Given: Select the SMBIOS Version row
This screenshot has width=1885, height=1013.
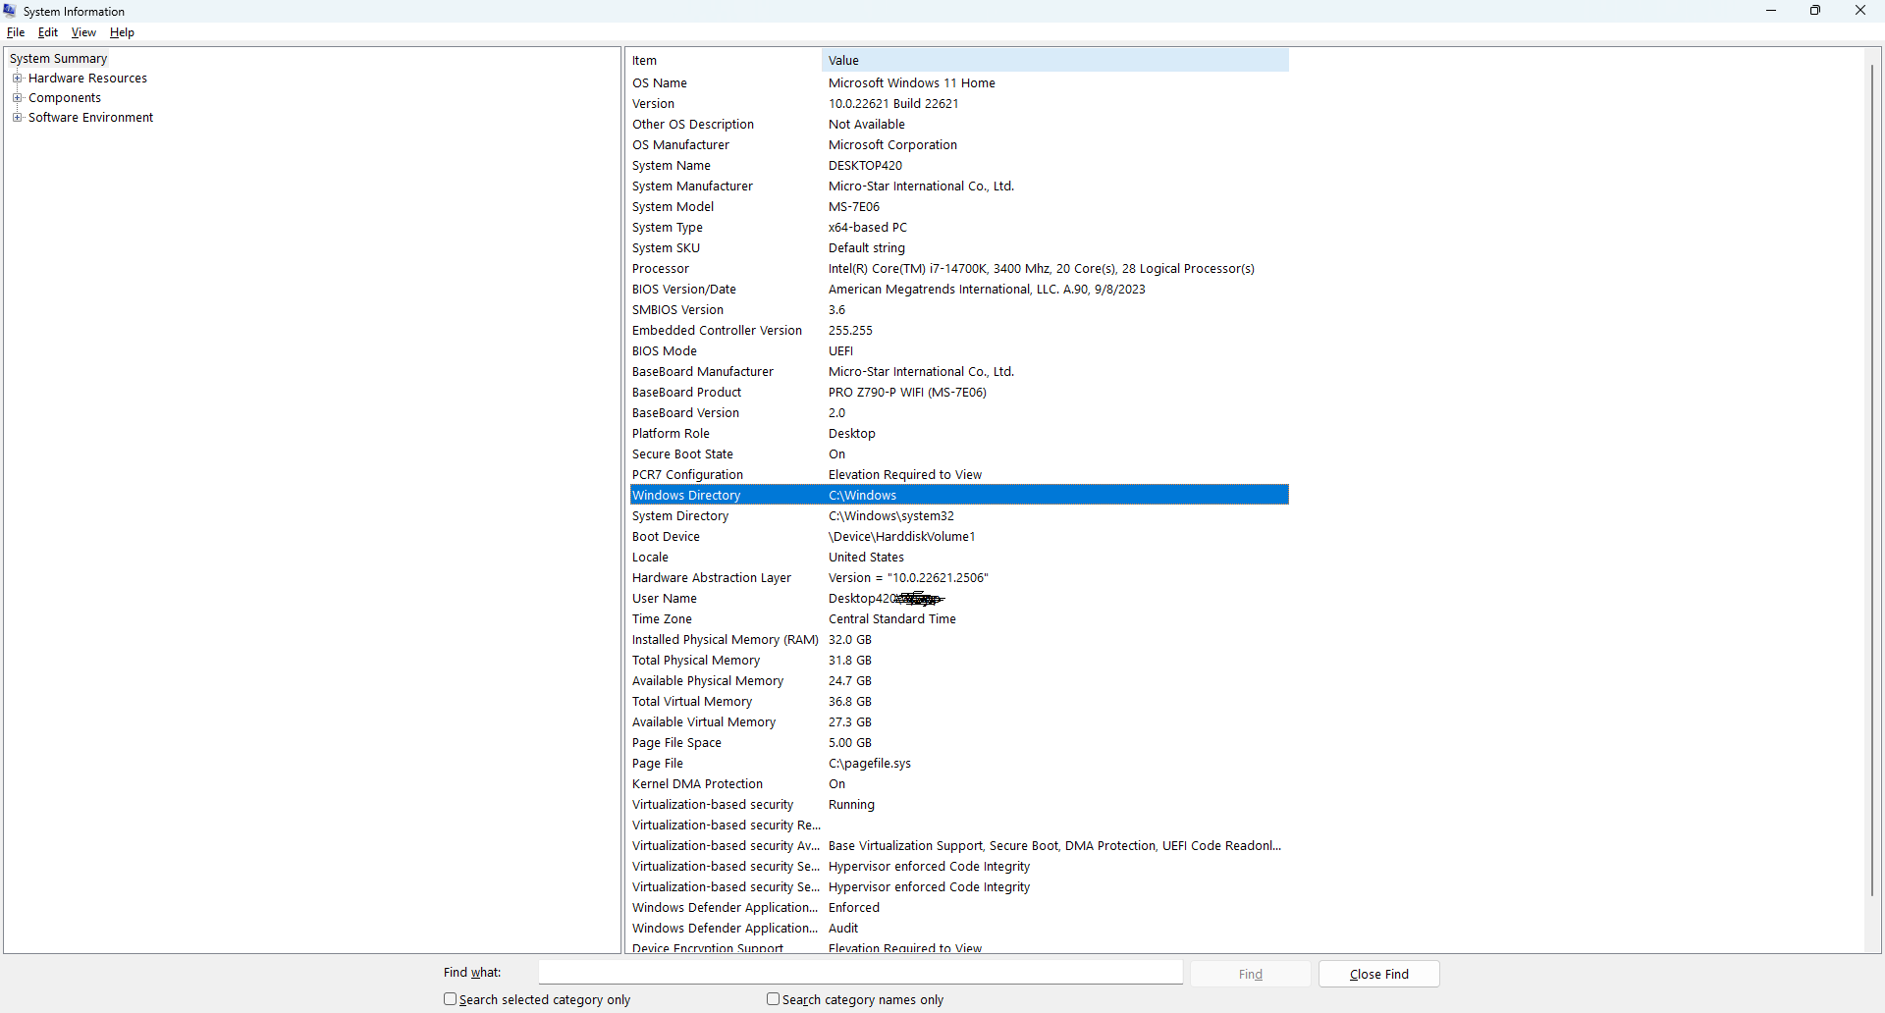Looking at the screenshot, I should click(x=959, y=310).
